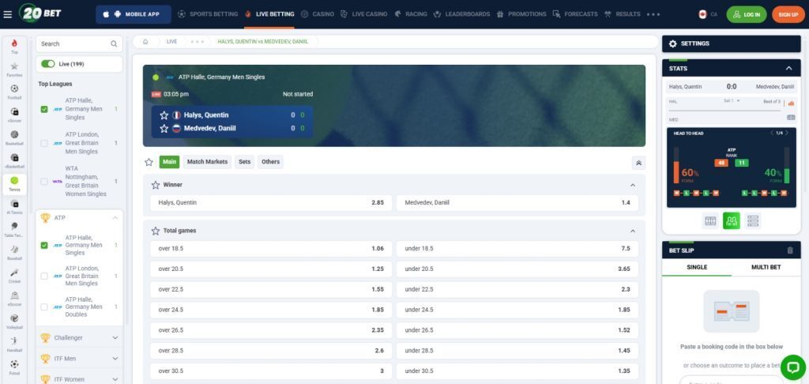Clear bet slip with trash icon
Screen dimensions: 809x384
point(790,250)
